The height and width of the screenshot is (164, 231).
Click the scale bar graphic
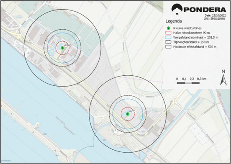(188, 83)
